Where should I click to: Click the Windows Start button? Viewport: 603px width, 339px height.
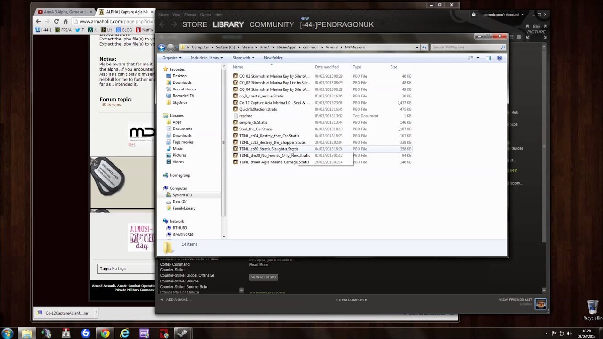tap(7, 333)
